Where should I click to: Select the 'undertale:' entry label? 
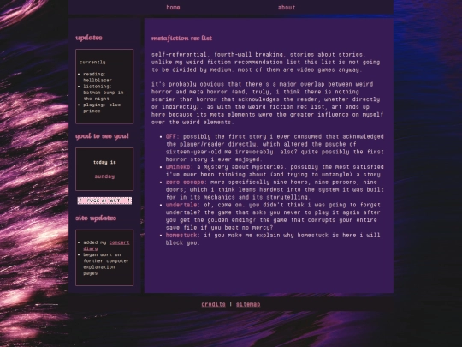pos(183,205)
